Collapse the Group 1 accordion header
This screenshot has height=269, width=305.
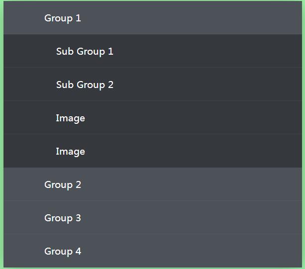click(x=63, y=18)
